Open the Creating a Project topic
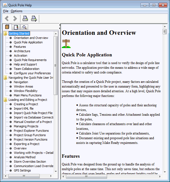The width and height of the screenshot is (170, 182). (x=26, y=104)
